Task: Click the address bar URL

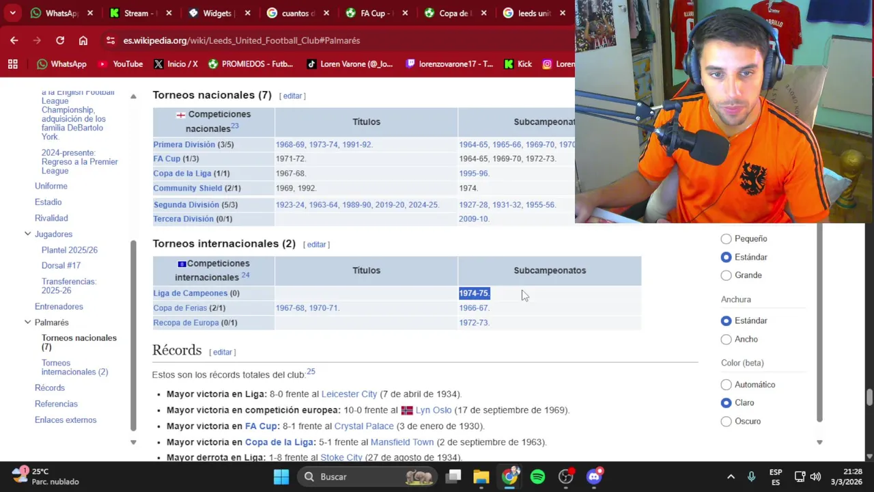Action: click(242, 40)
